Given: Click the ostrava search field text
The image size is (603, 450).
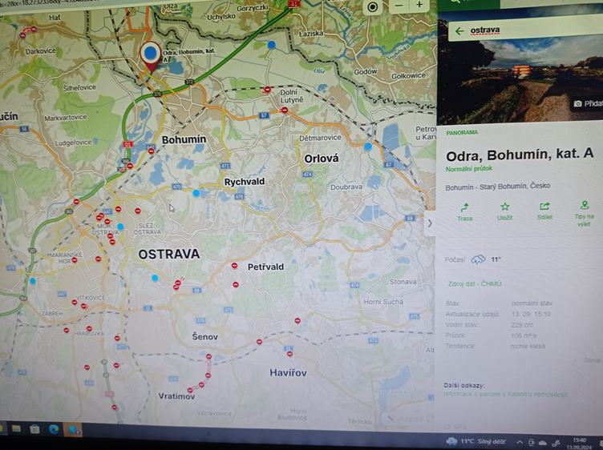Looking at the screenshot, I should pos(485,30).
